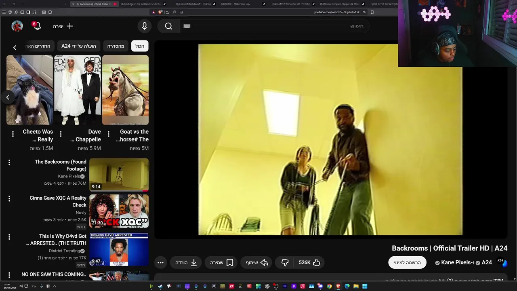Click the browser bookmark icon by URL
517x291 pixels.
[x=372, y=12]
